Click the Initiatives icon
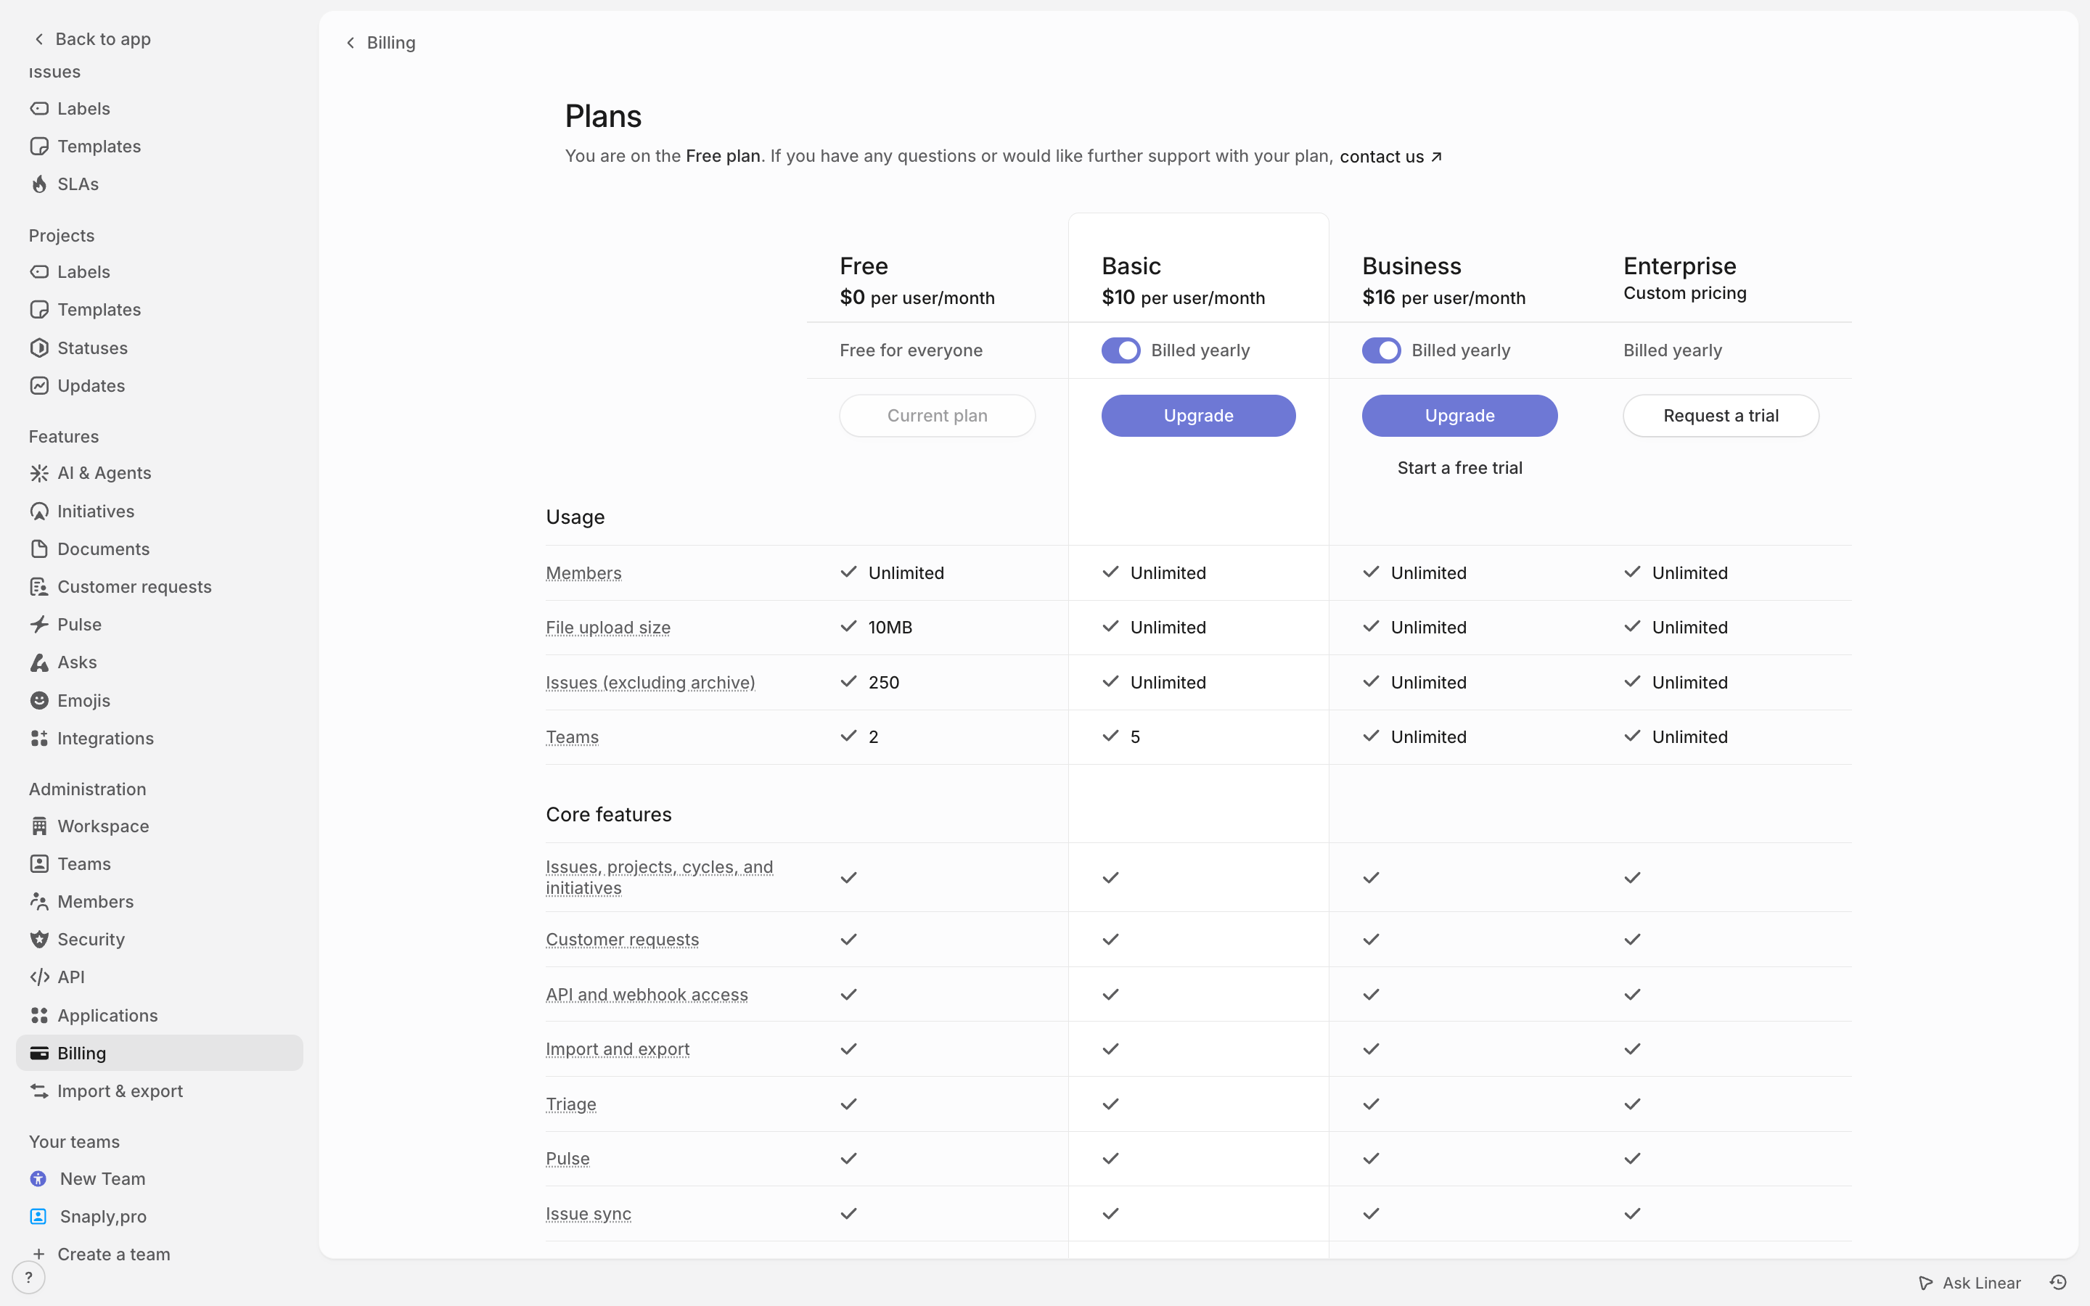The width and height of the screenshot is (2090, 1306). (x=39, y=512)
